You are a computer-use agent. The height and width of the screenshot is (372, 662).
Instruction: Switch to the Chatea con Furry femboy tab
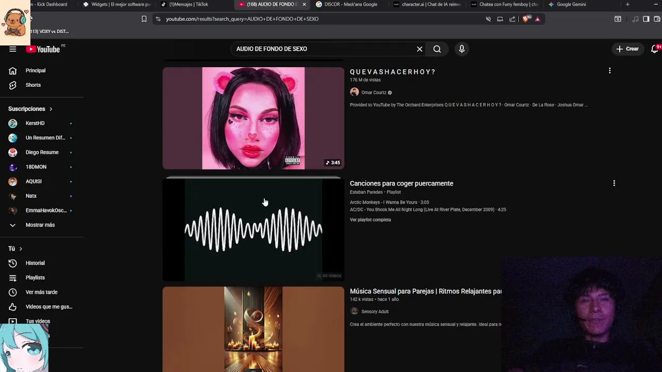[x=504, y=4]
